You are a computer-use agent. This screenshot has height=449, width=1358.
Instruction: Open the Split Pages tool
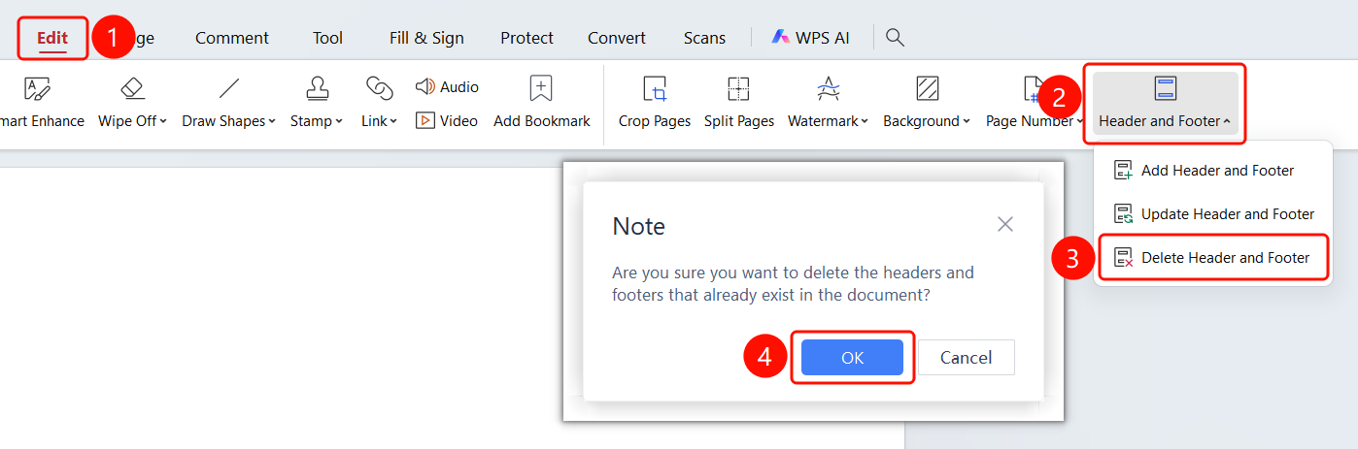pos(739,102)
